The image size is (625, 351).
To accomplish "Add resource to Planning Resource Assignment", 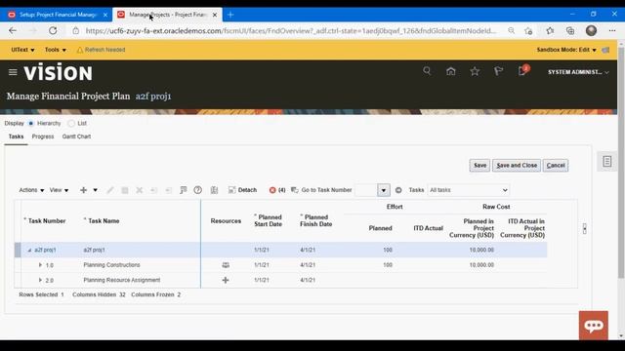I will click(x=226, y=280).
